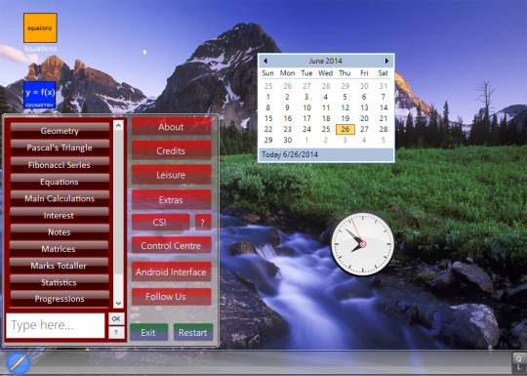Select June 10 in the calendar
The width and height of the screenshot is (527, 376).
(x=306, y=107)
